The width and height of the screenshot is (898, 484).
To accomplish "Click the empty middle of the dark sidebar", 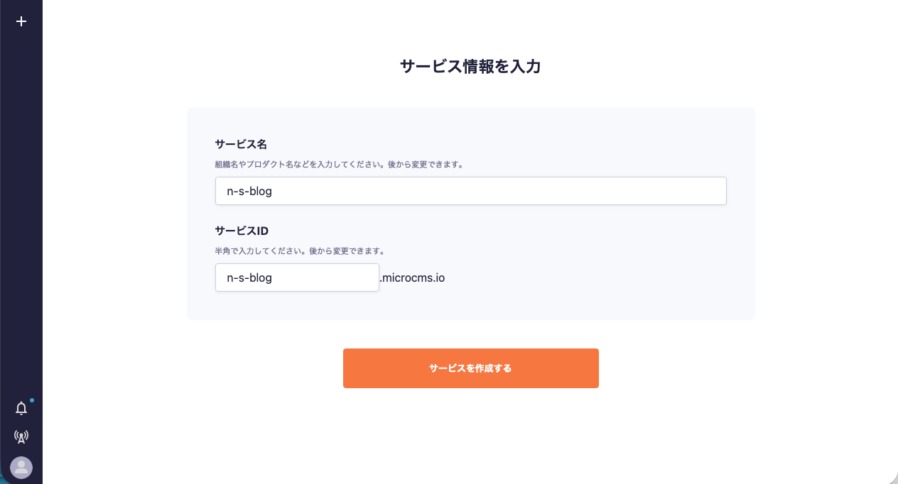I will tap(21, 213).
